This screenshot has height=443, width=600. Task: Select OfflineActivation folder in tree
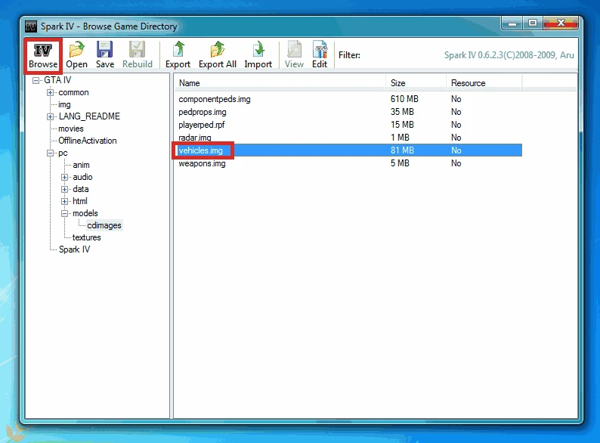[x=88, y=141]
